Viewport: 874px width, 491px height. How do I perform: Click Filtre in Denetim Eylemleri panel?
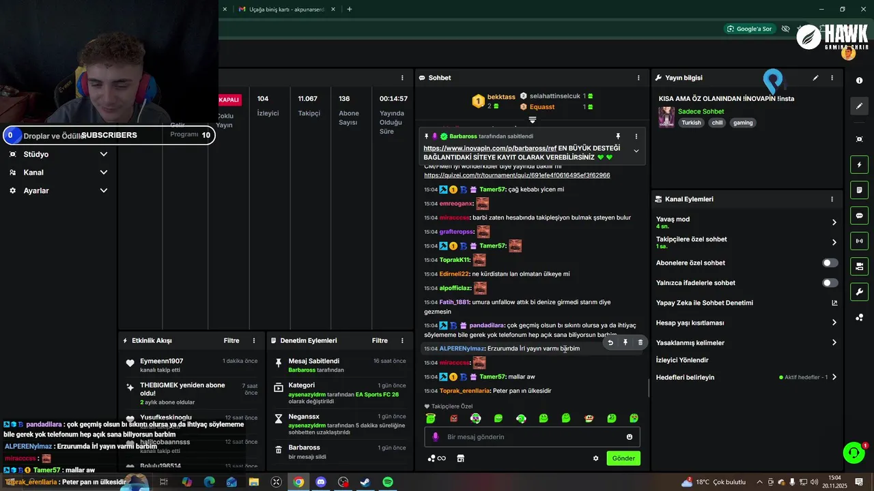pos(380,340)
